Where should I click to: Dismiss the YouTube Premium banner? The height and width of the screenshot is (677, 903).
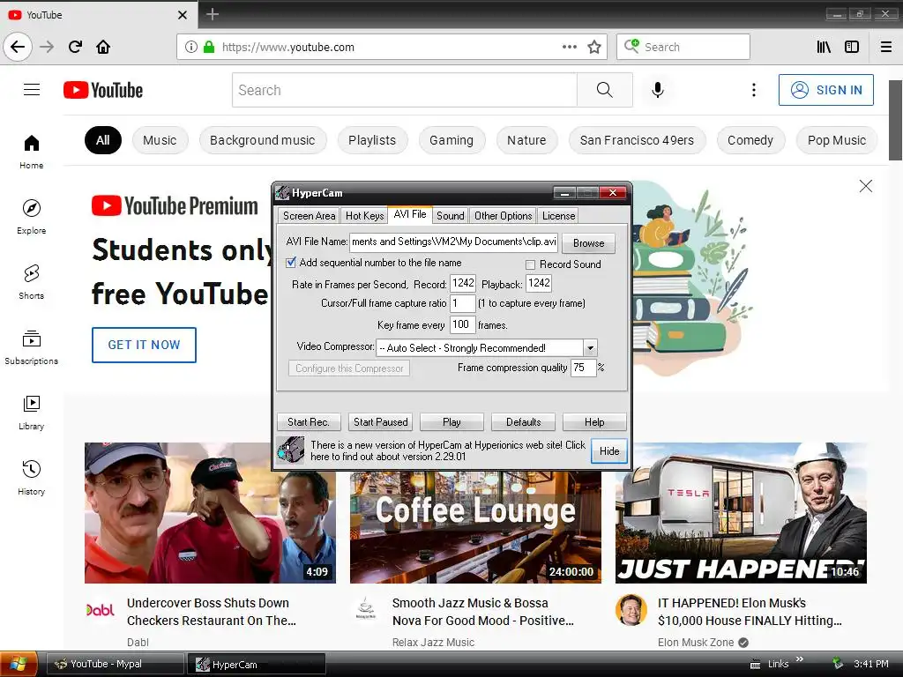pyautogui.click(x=866, y=186)
